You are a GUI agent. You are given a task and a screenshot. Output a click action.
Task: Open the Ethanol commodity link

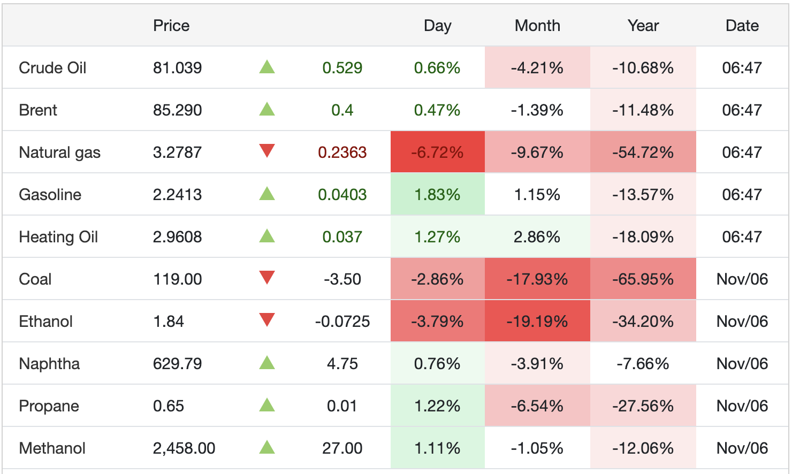(45, 322)
